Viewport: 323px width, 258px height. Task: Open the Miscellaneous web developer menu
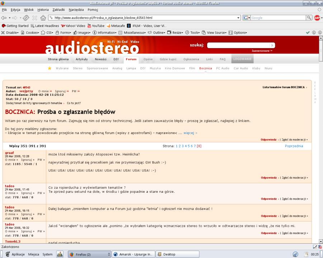point(132,33)
